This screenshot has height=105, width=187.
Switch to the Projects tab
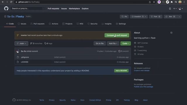point(67,24)
